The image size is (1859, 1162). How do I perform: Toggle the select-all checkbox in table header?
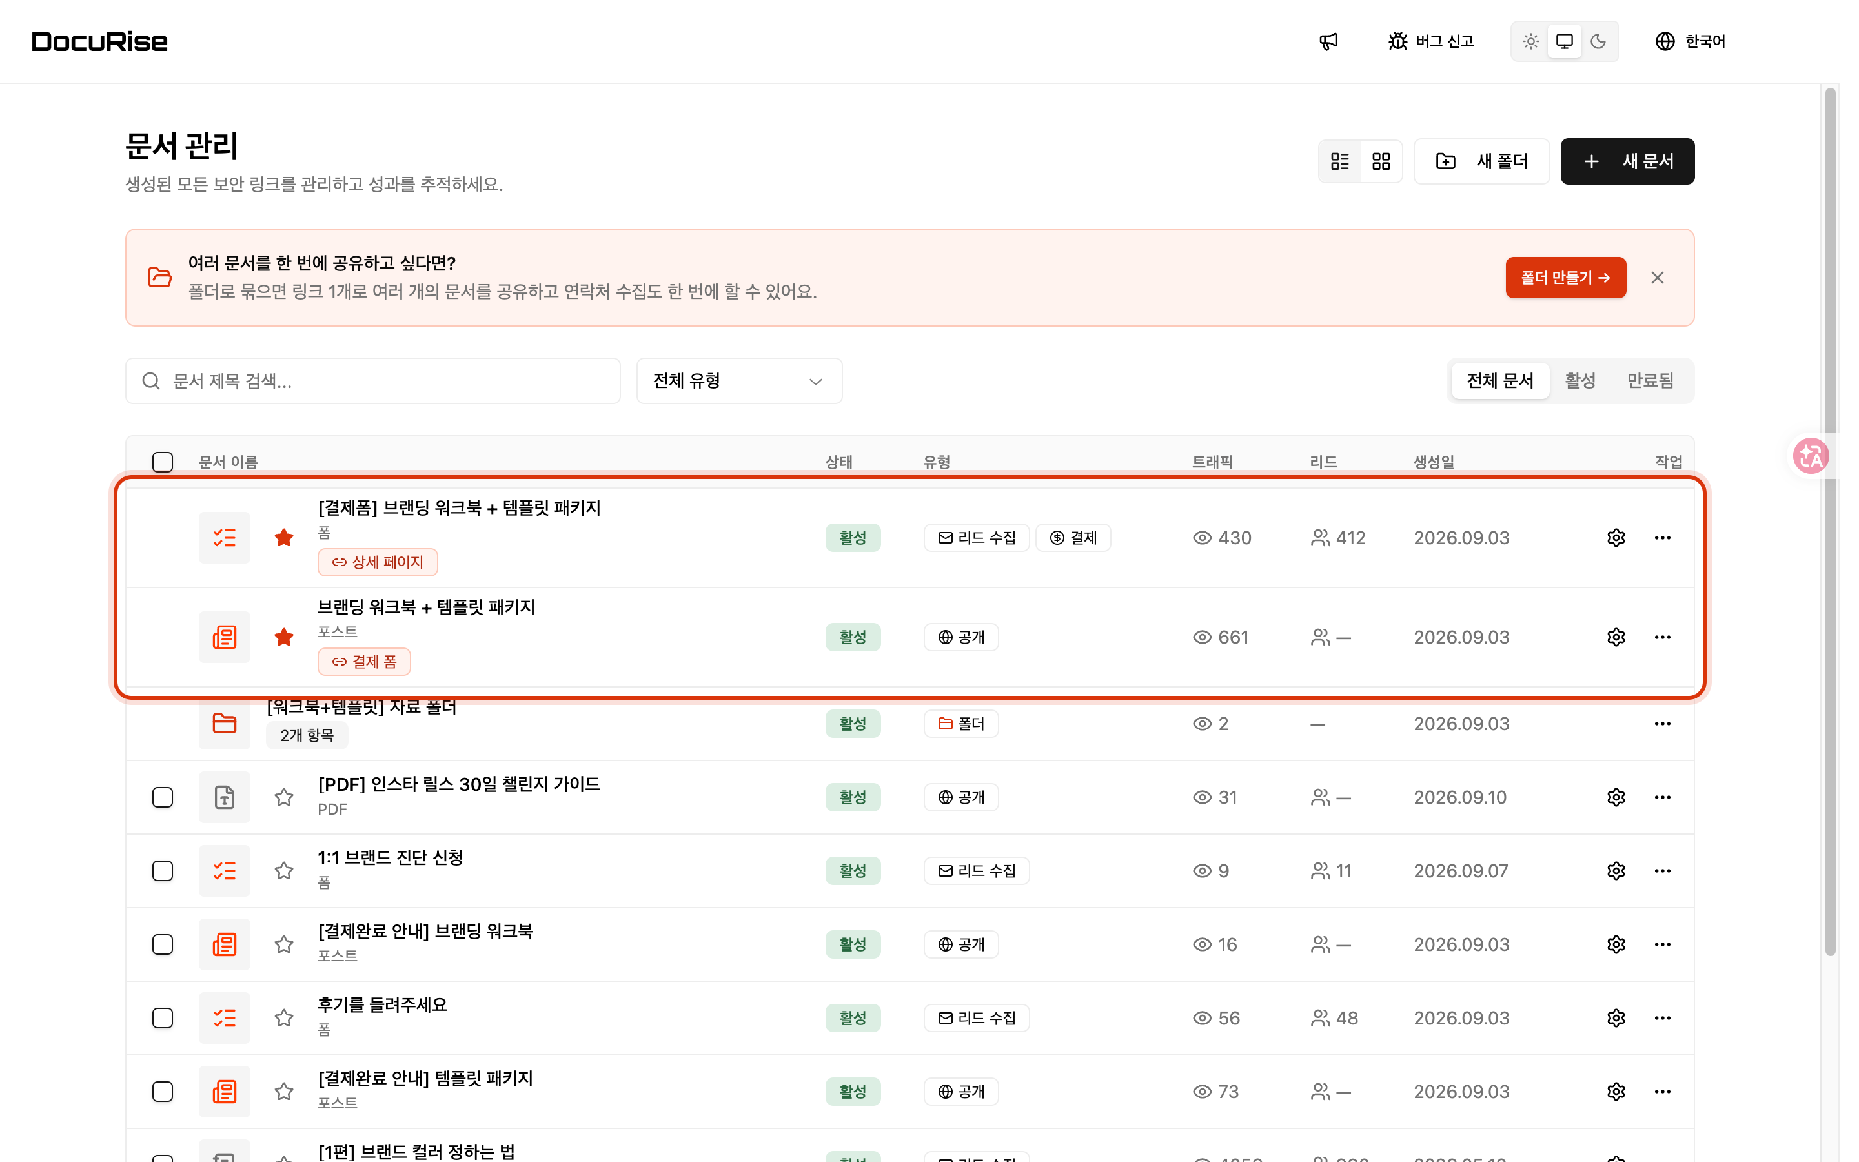tap(162, 462)
